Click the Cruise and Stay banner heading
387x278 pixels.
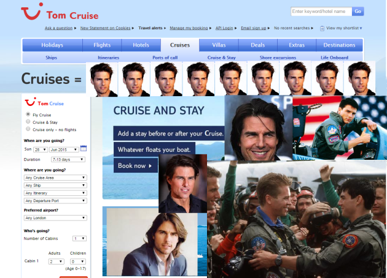pyautogui.click(x=158, y=110)
